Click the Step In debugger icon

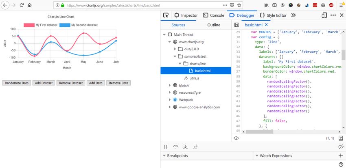(185, 146)
